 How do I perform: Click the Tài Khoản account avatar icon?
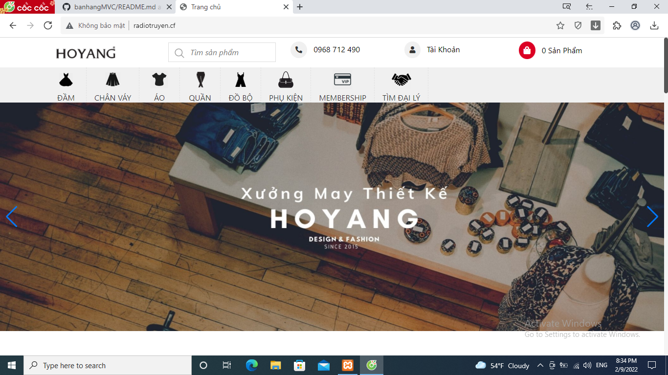pyautogui.click(x=412, y=49)
